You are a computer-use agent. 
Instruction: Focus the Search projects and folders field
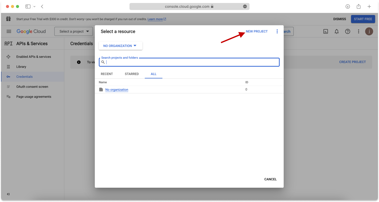[x=191, y=62]
